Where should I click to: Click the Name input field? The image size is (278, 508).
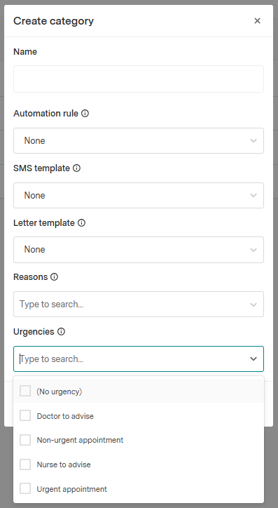tap(139, 79)
